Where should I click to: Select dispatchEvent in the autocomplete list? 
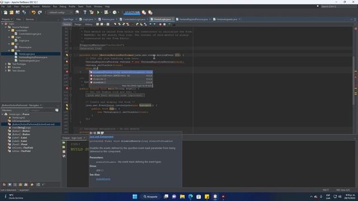(x=121, y=75)
